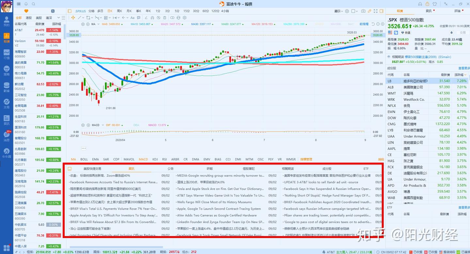Toggle the MACD indicator on chart

[143, 159]
